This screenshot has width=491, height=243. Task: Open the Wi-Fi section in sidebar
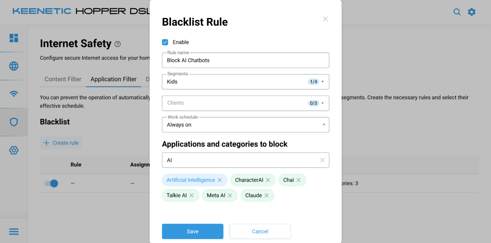pos(14,94)
